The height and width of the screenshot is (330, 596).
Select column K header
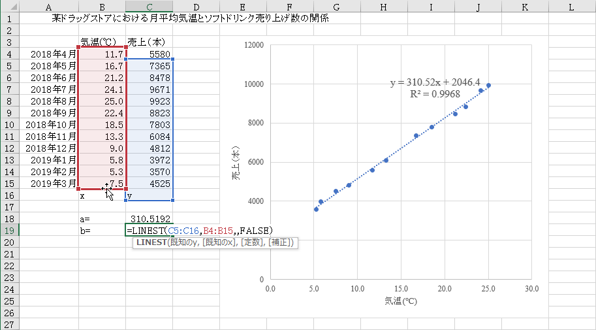(525, 6)
